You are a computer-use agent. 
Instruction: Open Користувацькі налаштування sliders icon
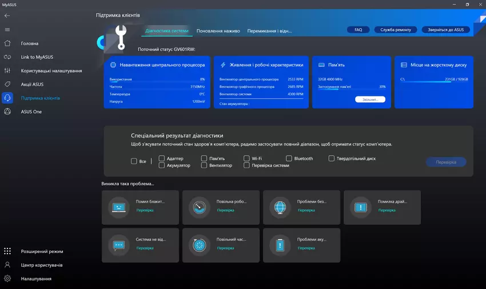click(7, 71)
